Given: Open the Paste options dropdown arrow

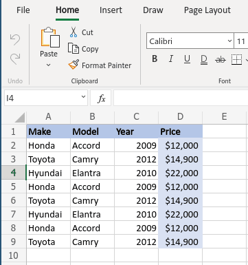Looking at the screenshot, I should [x=48, y=65].
